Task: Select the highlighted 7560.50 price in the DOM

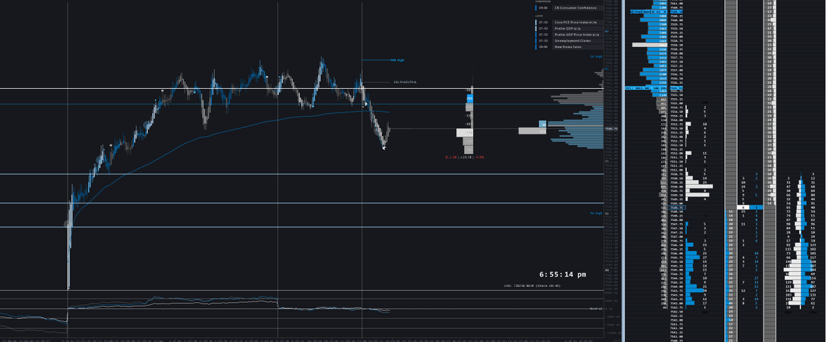Action: tap(677, 12)
